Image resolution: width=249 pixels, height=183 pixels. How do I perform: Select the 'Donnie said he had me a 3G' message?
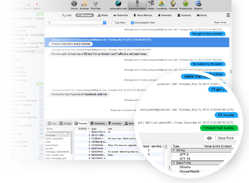[x=99, y=54]
